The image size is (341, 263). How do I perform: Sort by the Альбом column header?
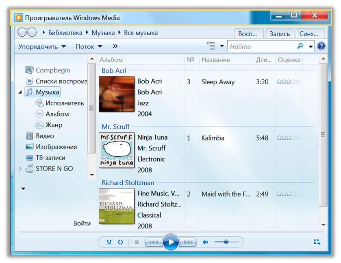click(141, 60)
